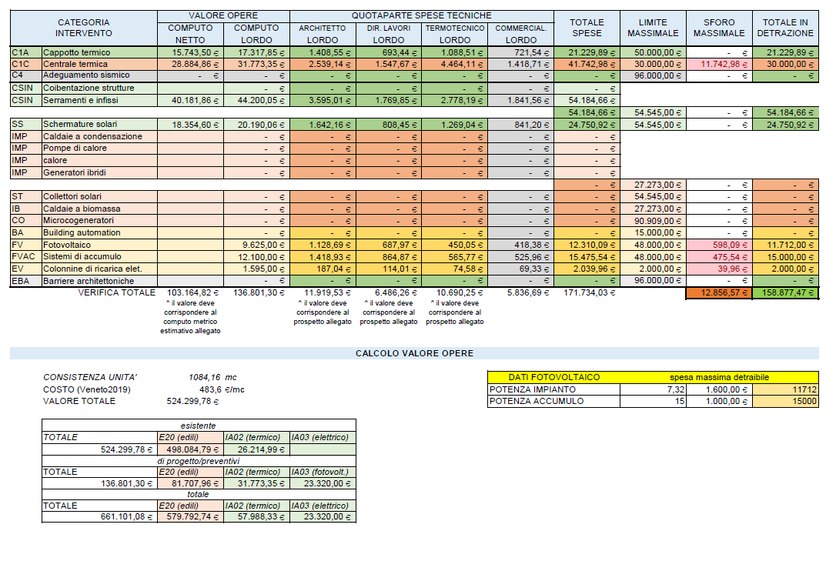Click the DIR. LAVORI LORDO subheader

(389, 34)
